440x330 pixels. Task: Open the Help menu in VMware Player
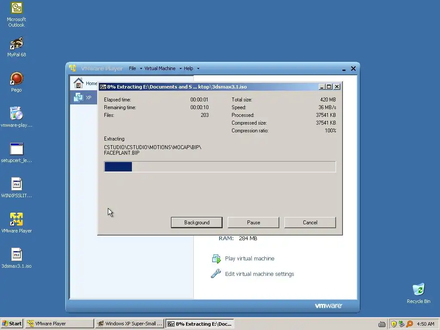tap(188, 68)
